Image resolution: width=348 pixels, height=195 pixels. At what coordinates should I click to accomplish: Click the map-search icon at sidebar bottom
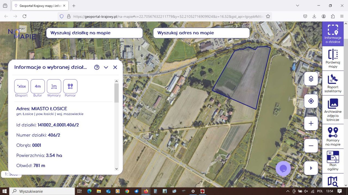click(x=333, y=181)
